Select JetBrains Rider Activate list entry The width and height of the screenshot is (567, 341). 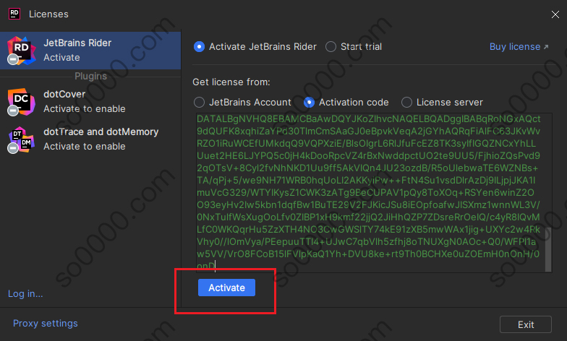pyautogui.click(x=90, y=51)
